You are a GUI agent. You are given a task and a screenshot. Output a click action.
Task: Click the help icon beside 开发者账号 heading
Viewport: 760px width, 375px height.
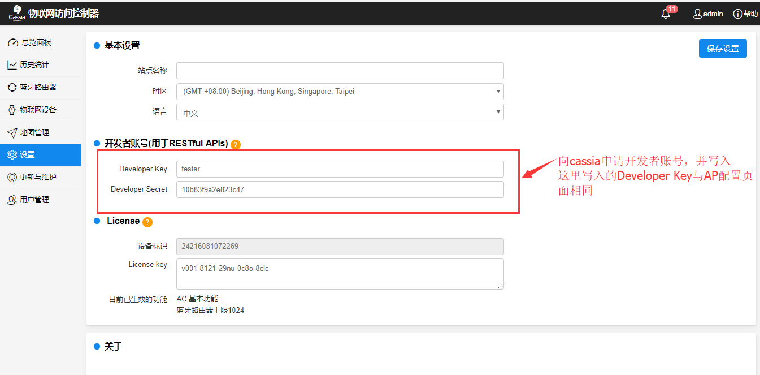pos(236,144)
